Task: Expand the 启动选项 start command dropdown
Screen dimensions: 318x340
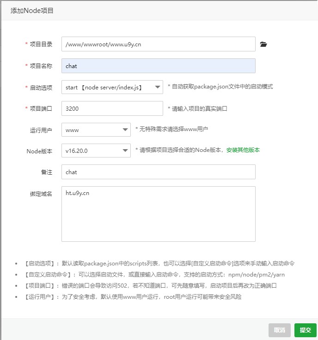Action: click(x=112, y=87)
